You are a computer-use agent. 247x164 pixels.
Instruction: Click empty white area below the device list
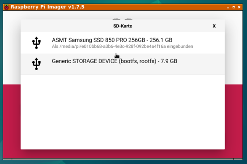tap(123, 112)
